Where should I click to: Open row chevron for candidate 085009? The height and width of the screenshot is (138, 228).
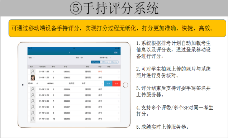[x=119, y=119]
